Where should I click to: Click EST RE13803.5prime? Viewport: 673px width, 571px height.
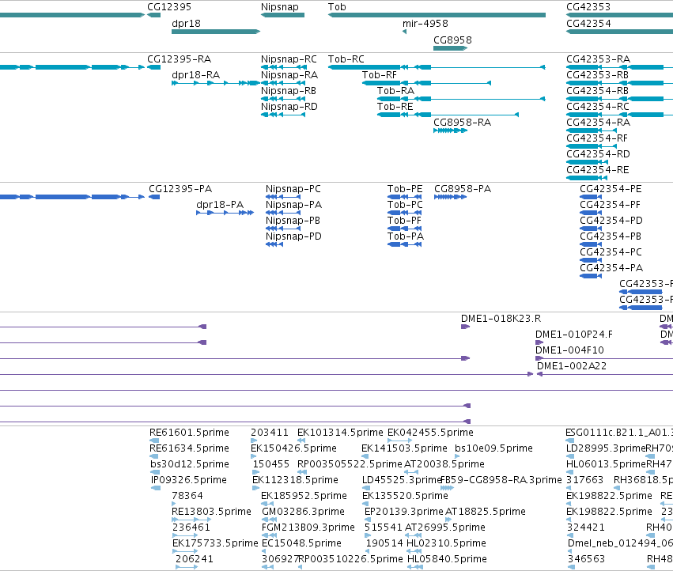(x=191, y=520)
